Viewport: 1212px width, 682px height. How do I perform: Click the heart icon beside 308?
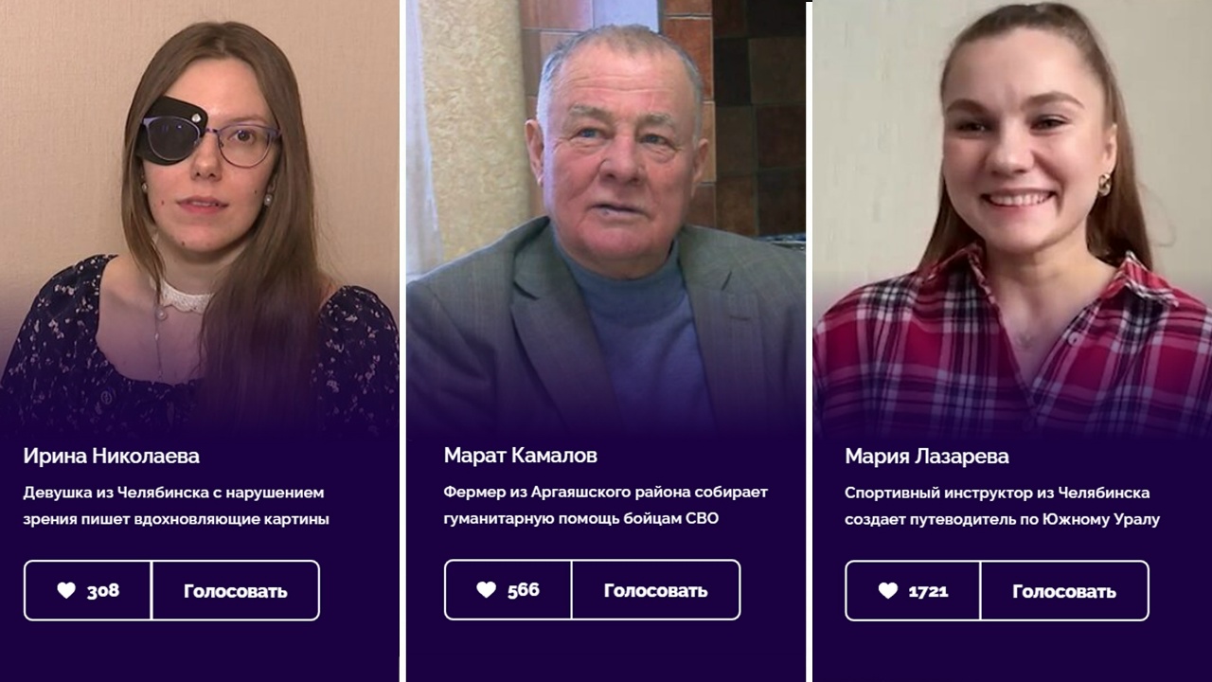66,590
